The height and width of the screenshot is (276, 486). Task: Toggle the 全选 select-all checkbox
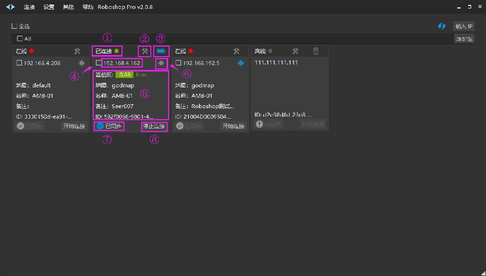pos(14,26)
